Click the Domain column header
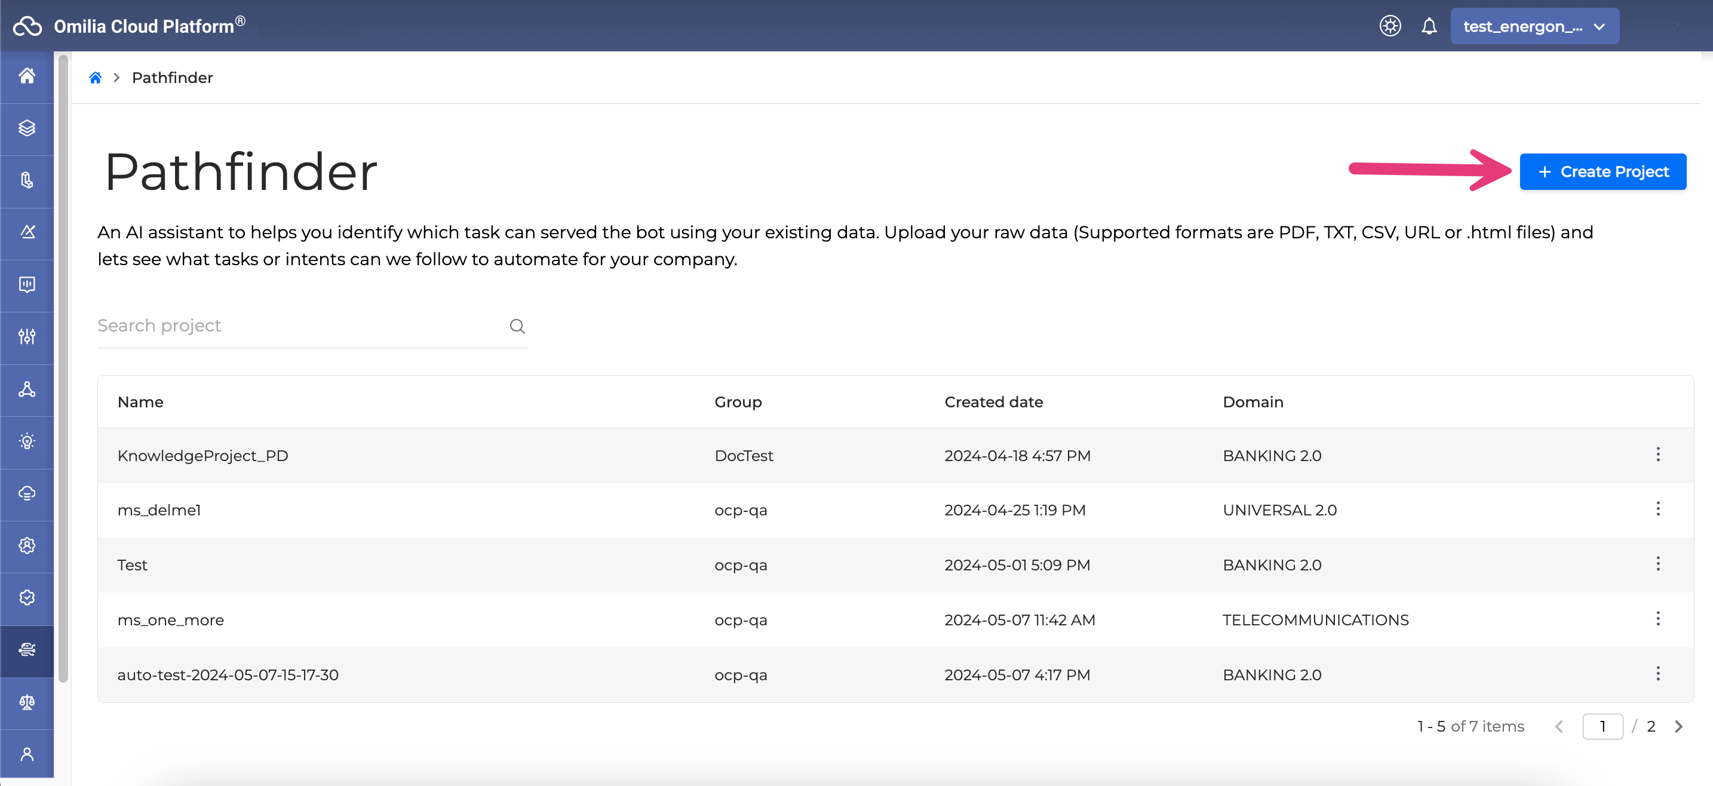 [x=1253, y=403]
